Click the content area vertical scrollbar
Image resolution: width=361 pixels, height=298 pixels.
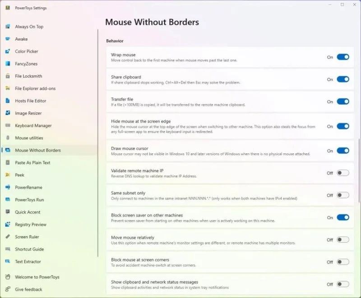coord(359,170)
